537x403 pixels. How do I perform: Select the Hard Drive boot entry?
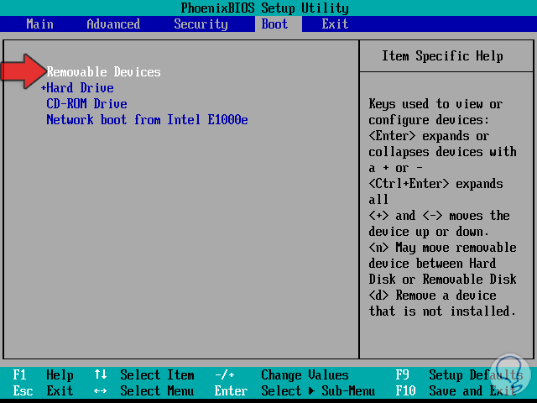[81, 88]
